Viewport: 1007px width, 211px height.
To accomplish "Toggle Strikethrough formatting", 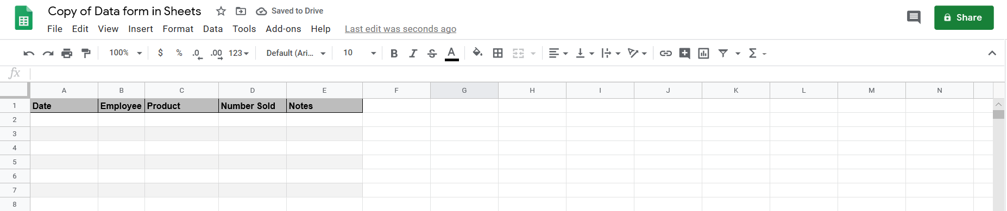I will click(432, 53).
